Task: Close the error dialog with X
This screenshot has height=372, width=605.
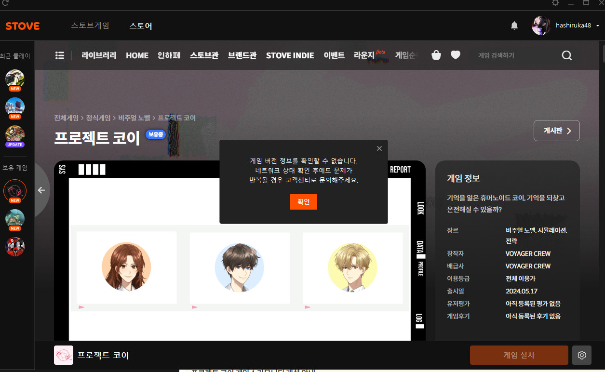Action: (x=379, y=148)
